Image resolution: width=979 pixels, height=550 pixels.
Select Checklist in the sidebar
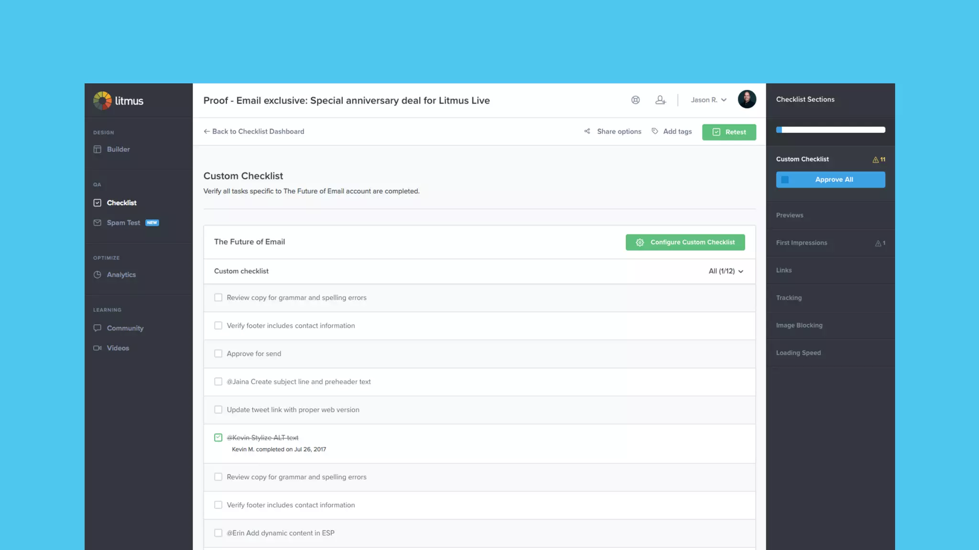(x=121, y=202)
